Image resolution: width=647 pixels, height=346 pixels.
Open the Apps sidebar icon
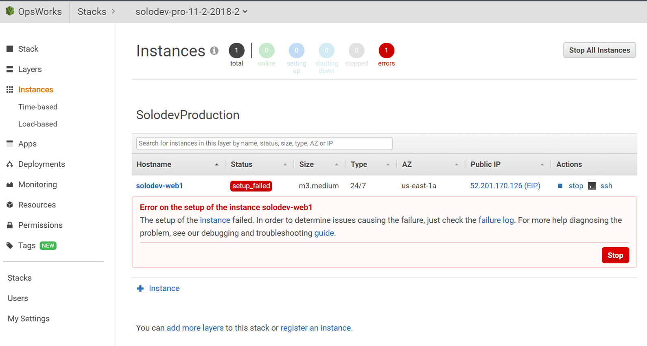10,143
